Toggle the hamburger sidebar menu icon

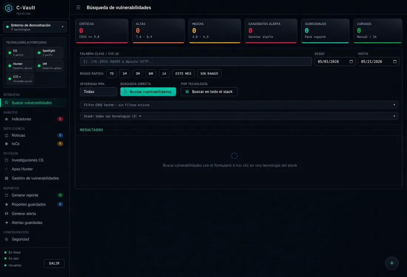pos(78,7)
